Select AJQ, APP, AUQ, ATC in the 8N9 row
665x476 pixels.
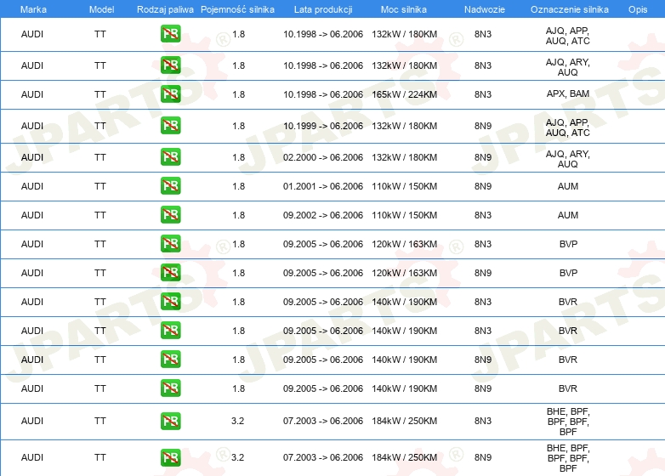pyautogui.click(x=568, y=127)
